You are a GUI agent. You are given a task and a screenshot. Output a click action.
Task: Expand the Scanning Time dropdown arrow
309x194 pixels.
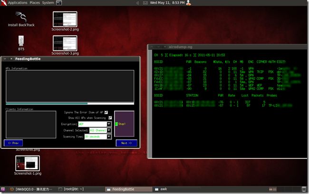(109, 136)
